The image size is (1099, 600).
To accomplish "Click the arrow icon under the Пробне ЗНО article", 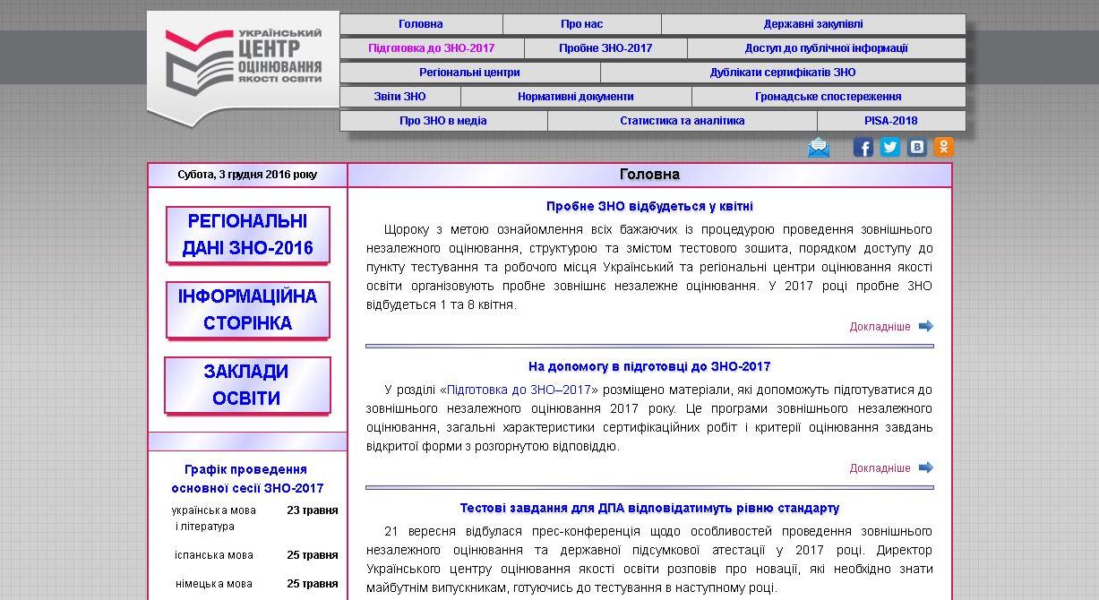I will coord(926,326).
